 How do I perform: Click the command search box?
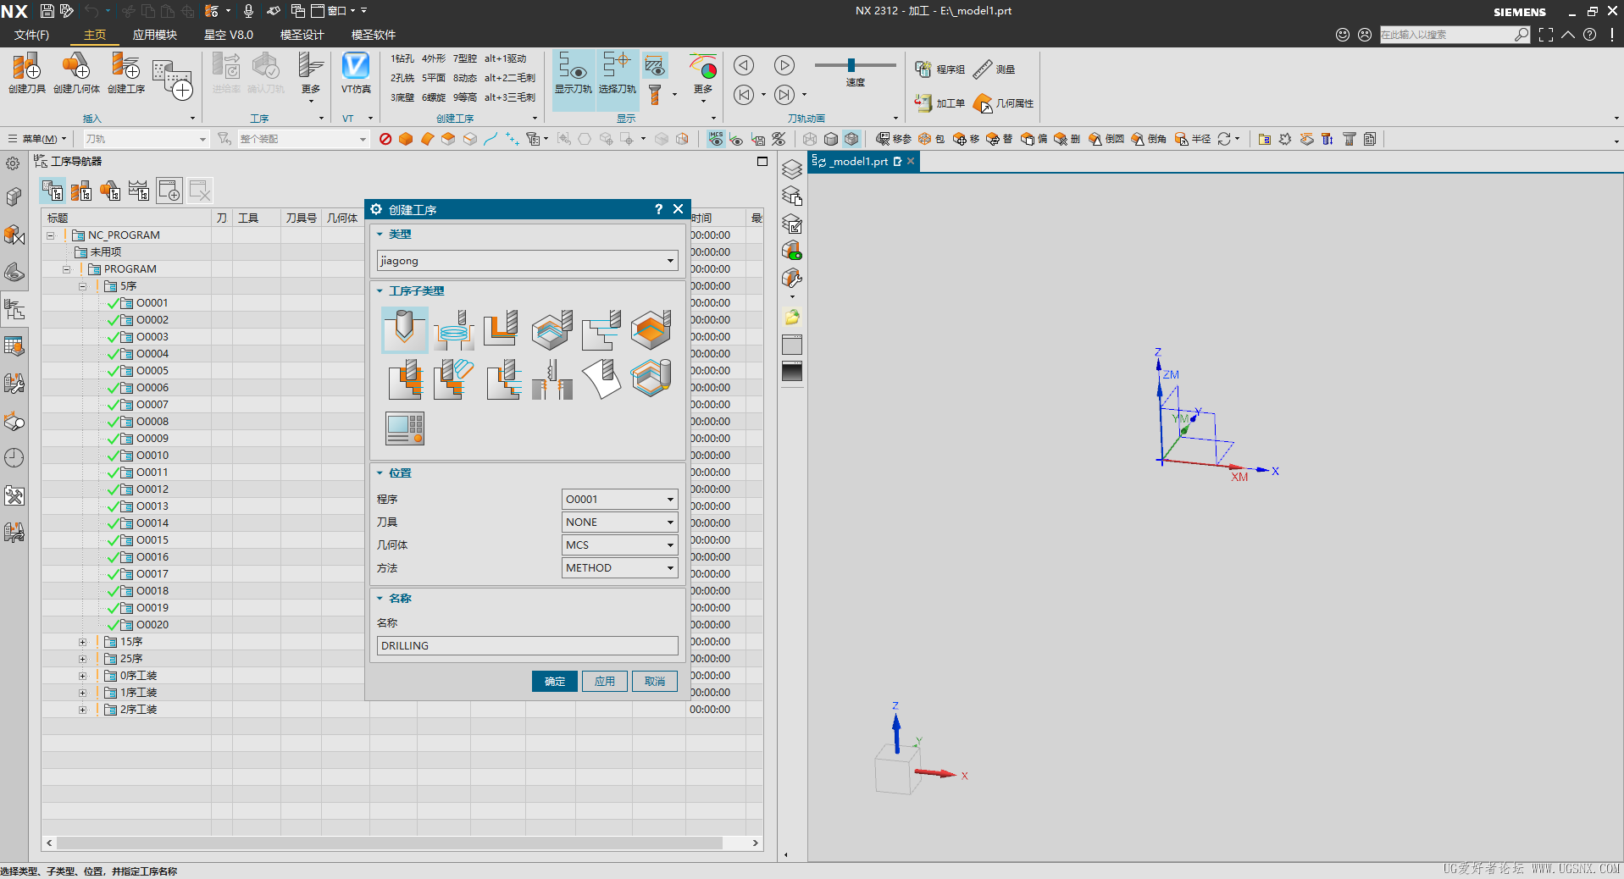point(1455,35)
